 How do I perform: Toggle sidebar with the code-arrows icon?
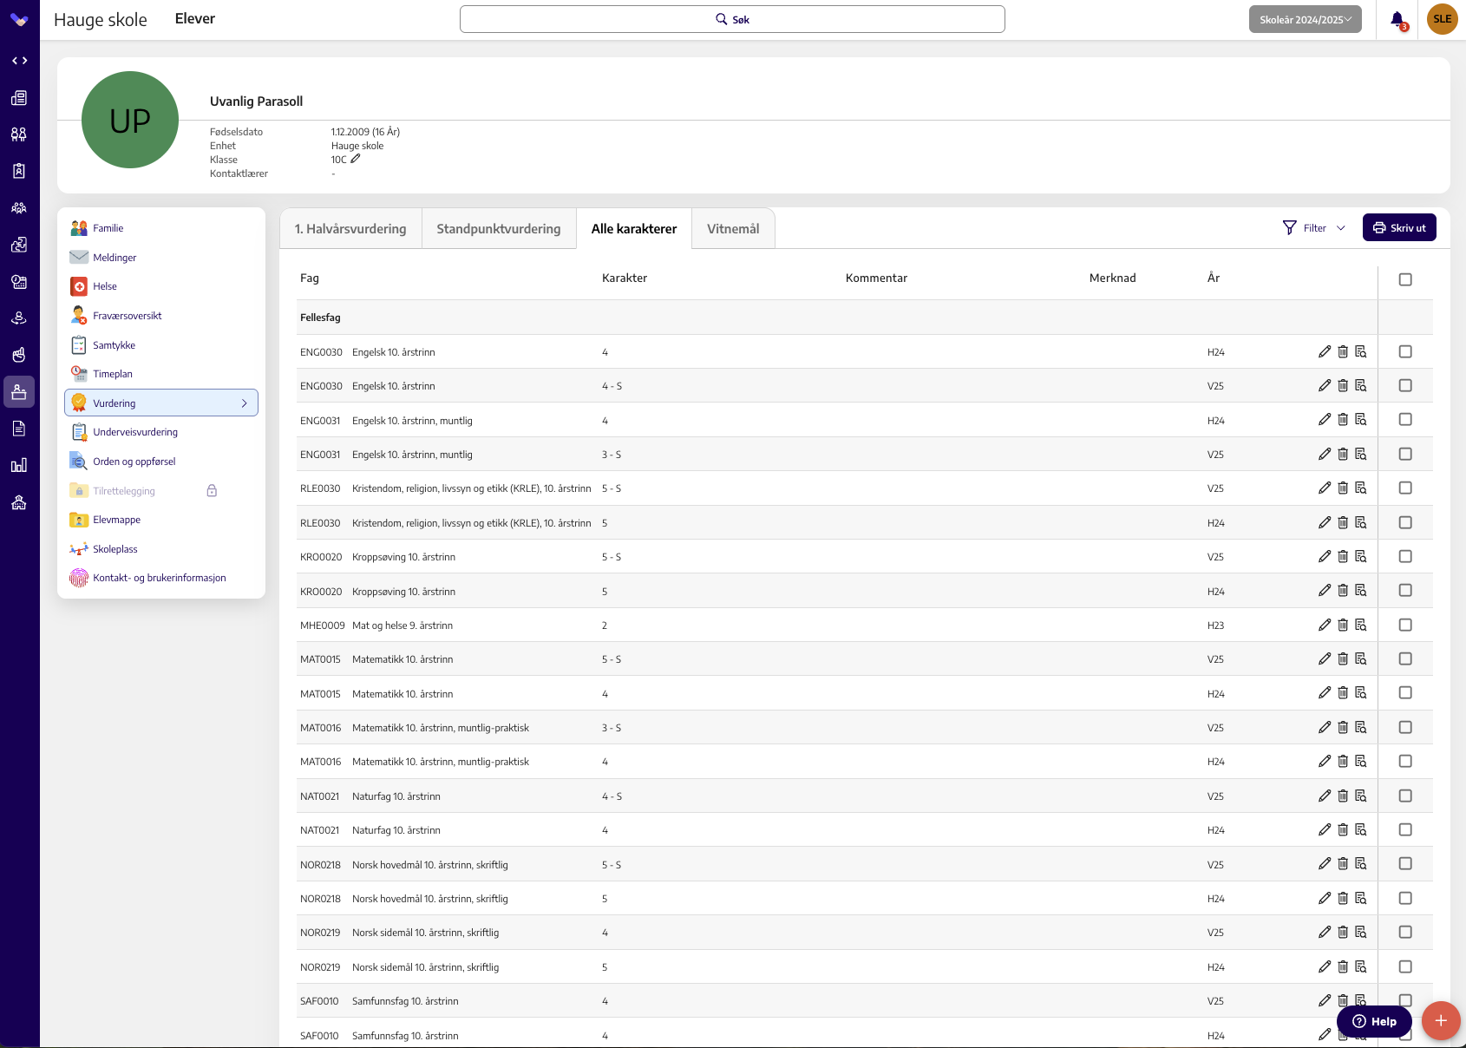point(19,61)
